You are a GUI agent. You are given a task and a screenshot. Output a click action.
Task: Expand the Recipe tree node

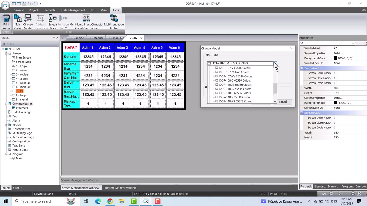pyautogui.click(x=6, y=125)
